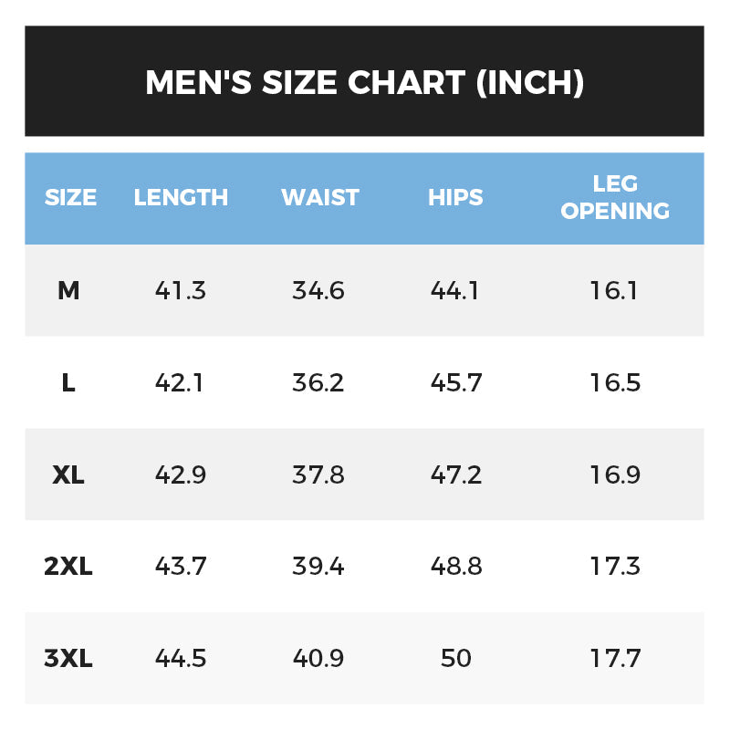
Task: Select the 16.5 leg opening value
Action: click(615, 383)
